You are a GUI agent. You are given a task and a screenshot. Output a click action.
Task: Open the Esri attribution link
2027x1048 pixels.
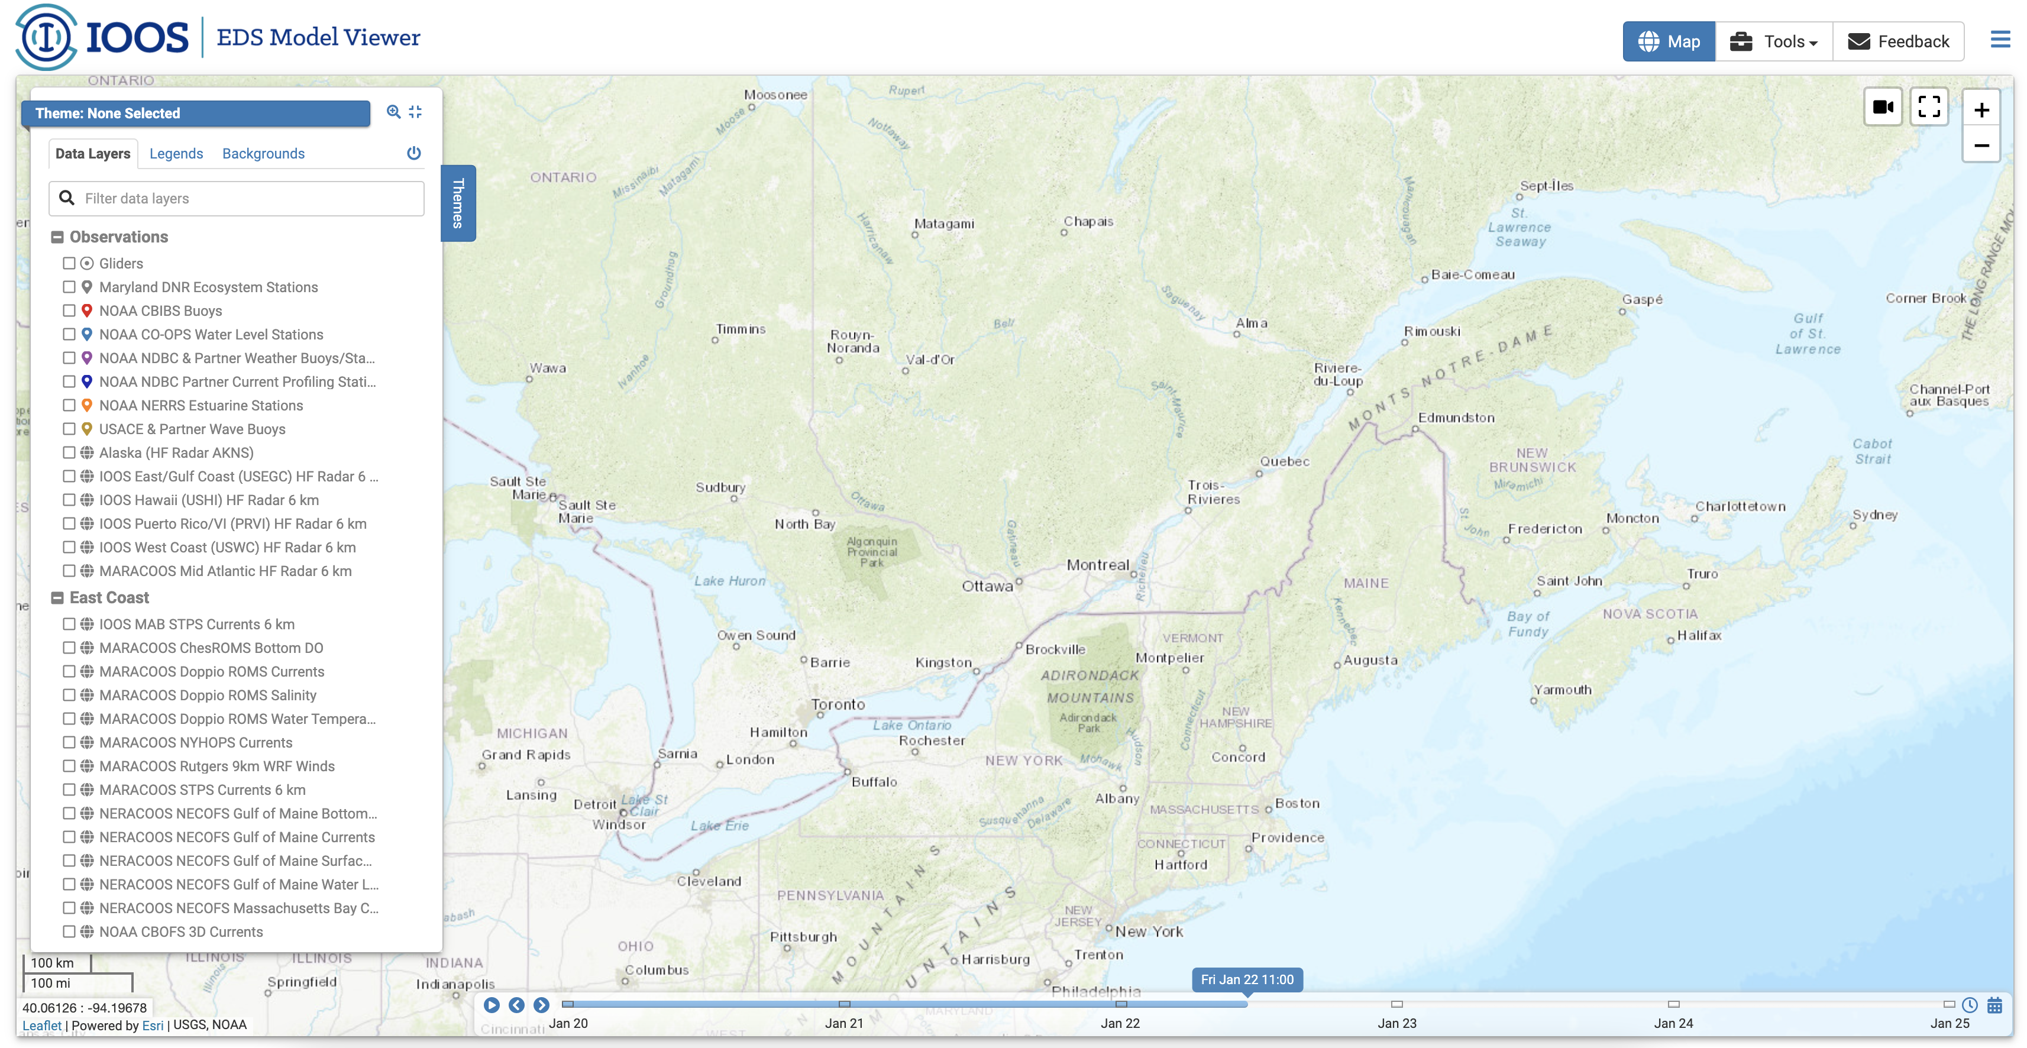153,1025
